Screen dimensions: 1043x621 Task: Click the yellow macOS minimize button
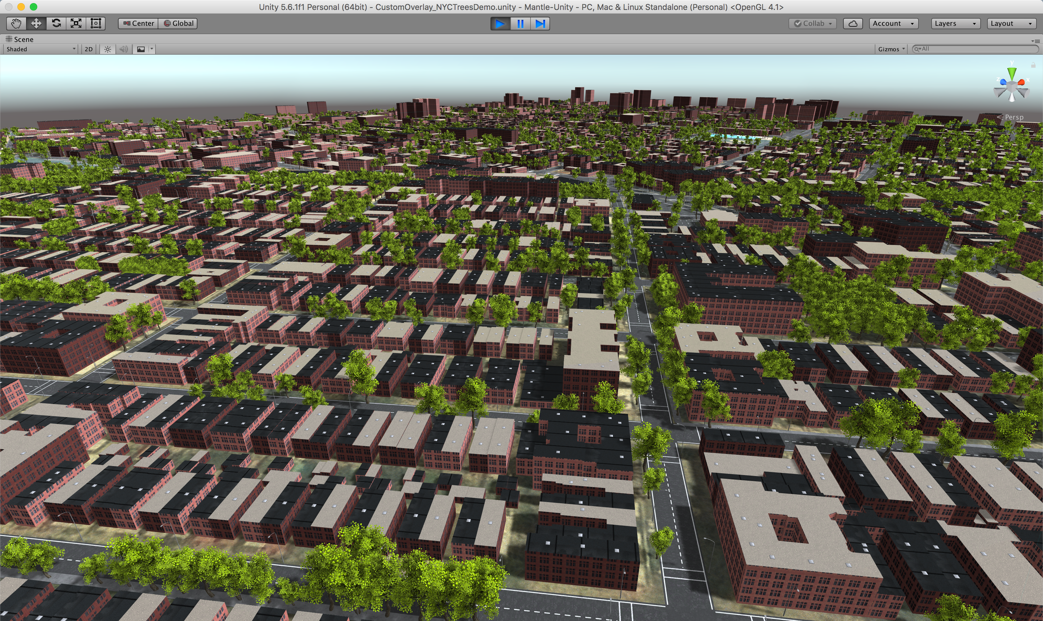coord(21,7)
